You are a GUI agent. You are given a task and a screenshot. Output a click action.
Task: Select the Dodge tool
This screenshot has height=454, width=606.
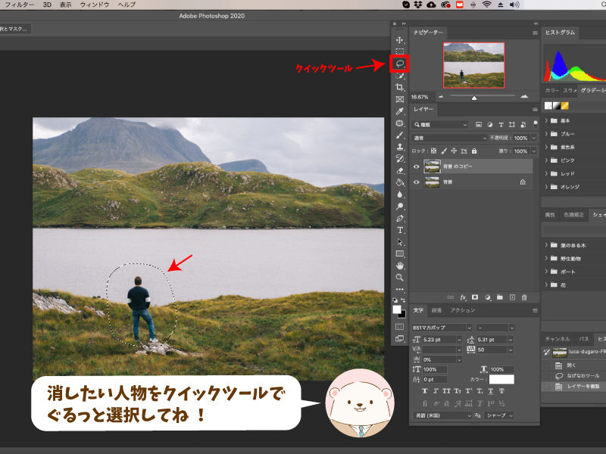[x=400, y=206]
